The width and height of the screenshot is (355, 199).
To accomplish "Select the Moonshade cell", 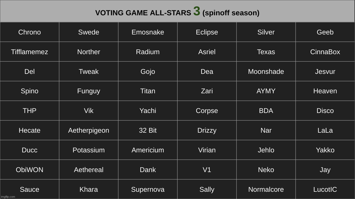I will tap(266, 72).
